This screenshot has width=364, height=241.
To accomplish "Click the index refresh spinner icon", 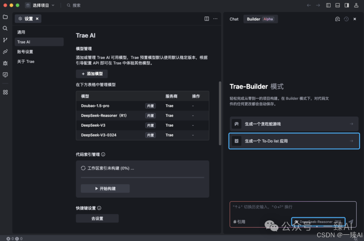I will [83, 168].
